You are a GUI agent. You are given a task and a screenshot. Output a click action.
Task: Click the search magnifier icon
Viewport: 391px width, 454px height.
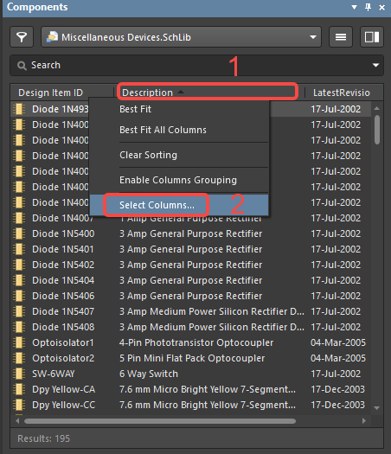22,66
